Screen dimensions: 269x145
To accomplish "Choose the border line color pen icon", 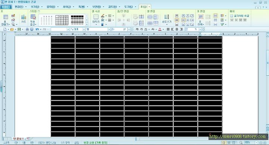I will (103, 16).
